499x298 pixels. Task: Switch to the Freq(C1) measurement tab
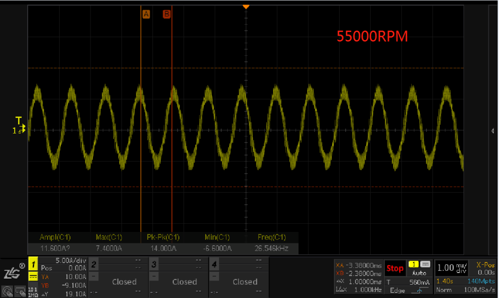[270, 237]
